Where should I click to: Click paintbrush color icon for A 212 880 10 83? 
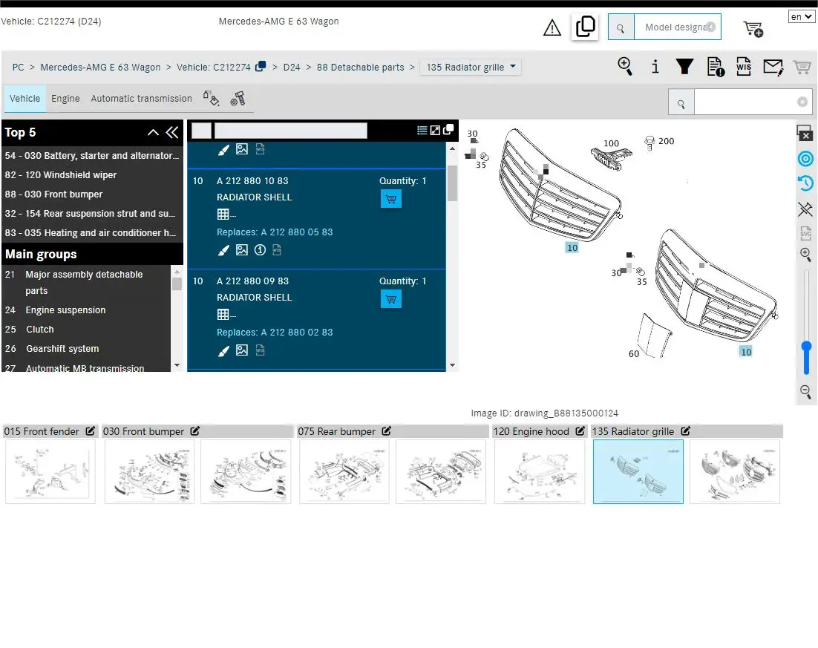click(x=223, y=250)
